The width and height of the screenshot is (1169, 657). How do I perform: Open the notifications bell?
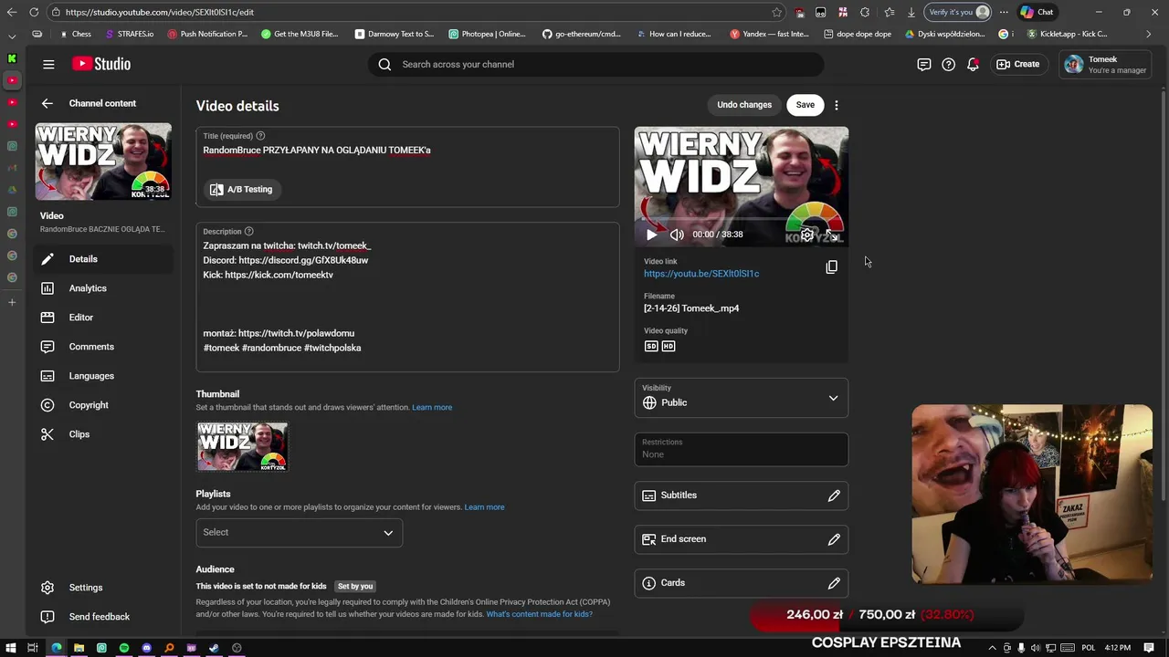tap(974, 64)
